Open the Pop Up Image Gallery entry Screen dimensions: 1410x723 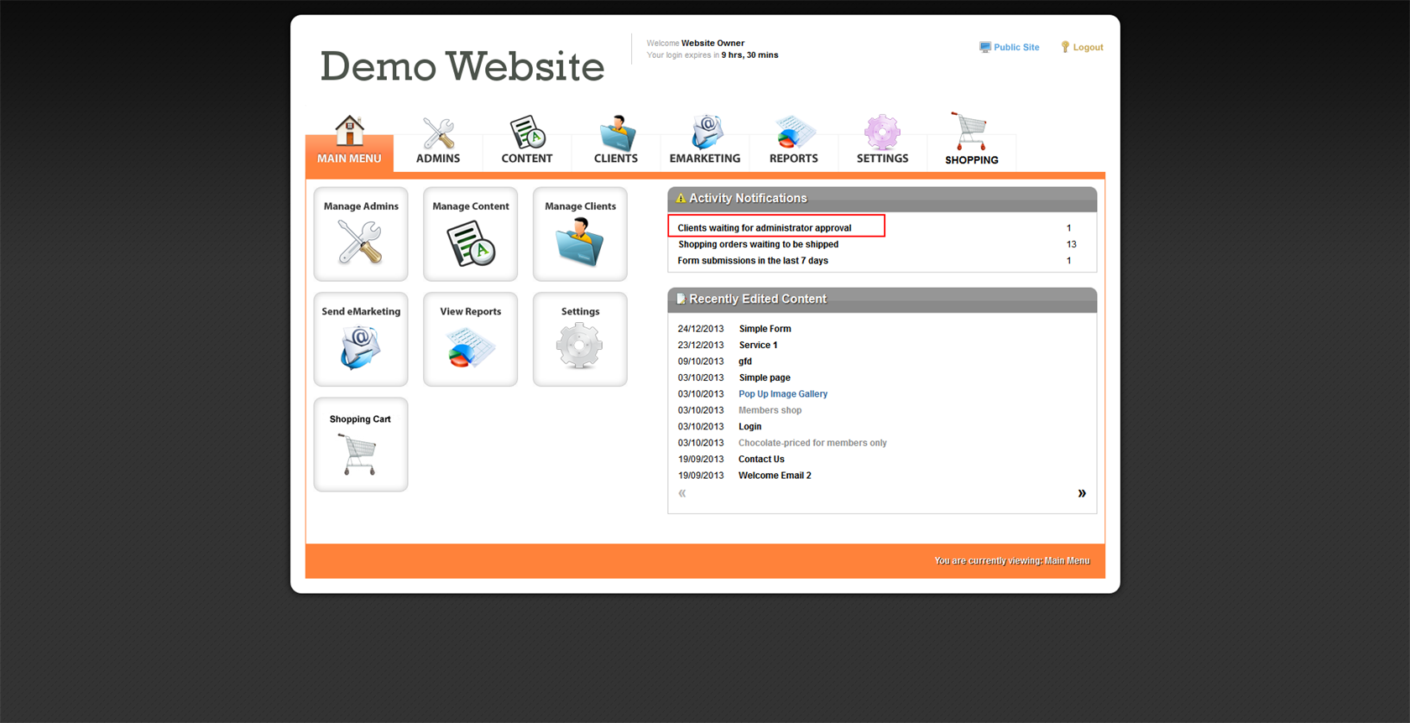click(782, 394)
